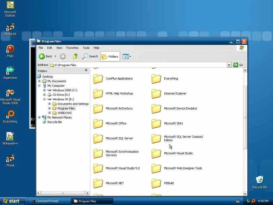This screenshot has width=273, height=205.
Task: Collapse Windows XP (E:) node
Action: pyautogui.click(x=45, y=99)
